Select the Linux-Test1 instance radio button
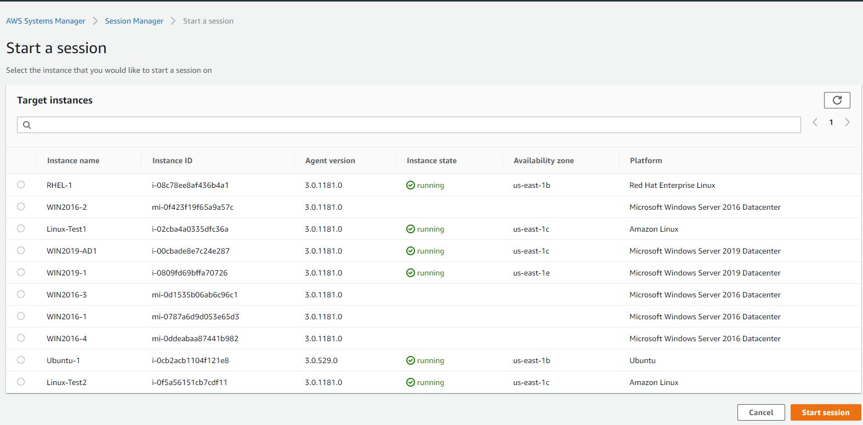 (x=21, y=228)
